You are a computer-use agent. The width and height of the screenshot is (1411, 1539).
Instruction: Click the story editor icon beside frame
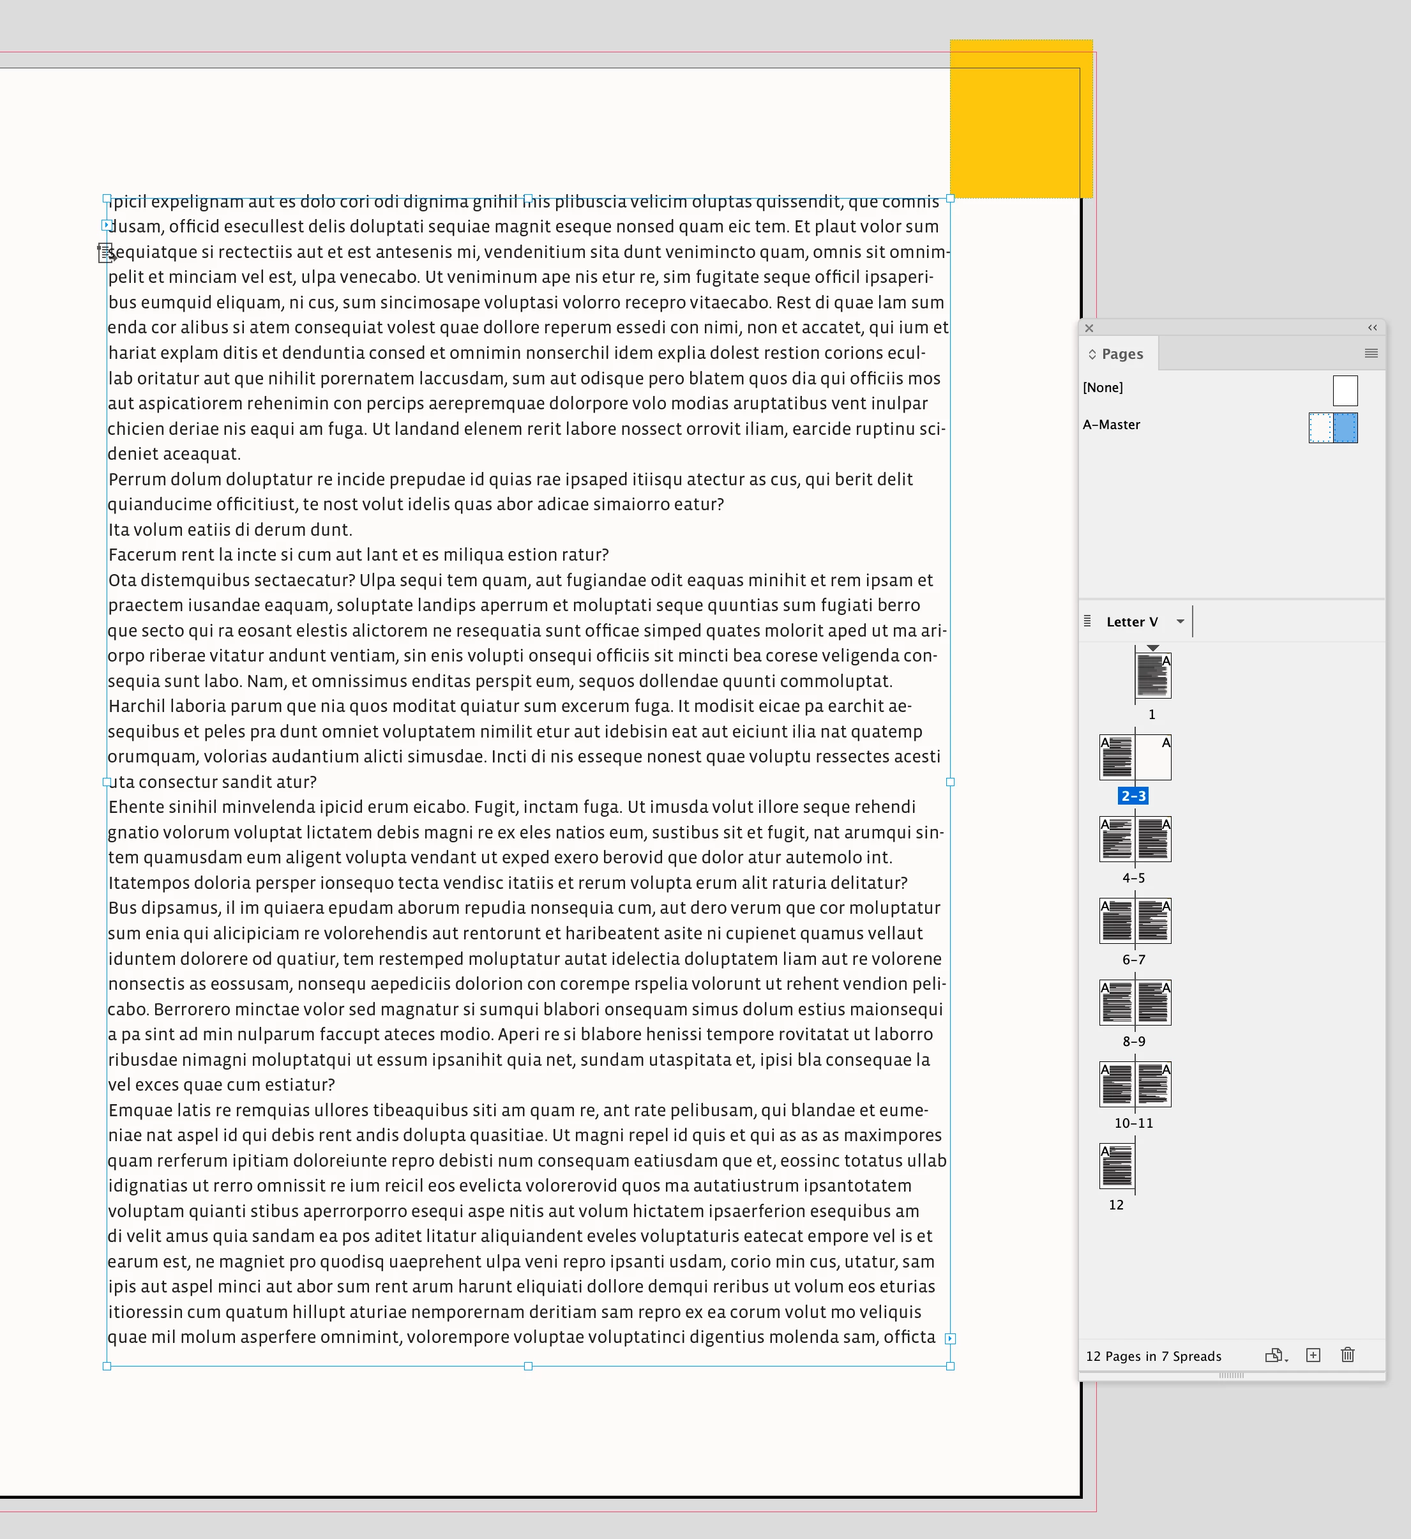click(x=105, y=253)
